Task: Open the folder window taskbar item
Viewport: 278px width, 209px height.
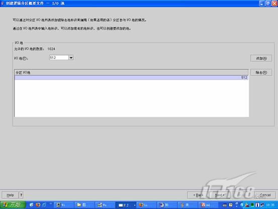Action: tap(83, 205)
